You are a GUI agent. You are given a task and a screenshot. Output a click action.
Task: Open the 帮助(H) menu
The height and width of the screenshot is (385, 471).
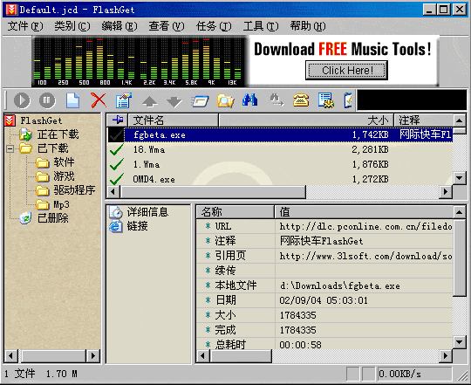coord(308,26)
